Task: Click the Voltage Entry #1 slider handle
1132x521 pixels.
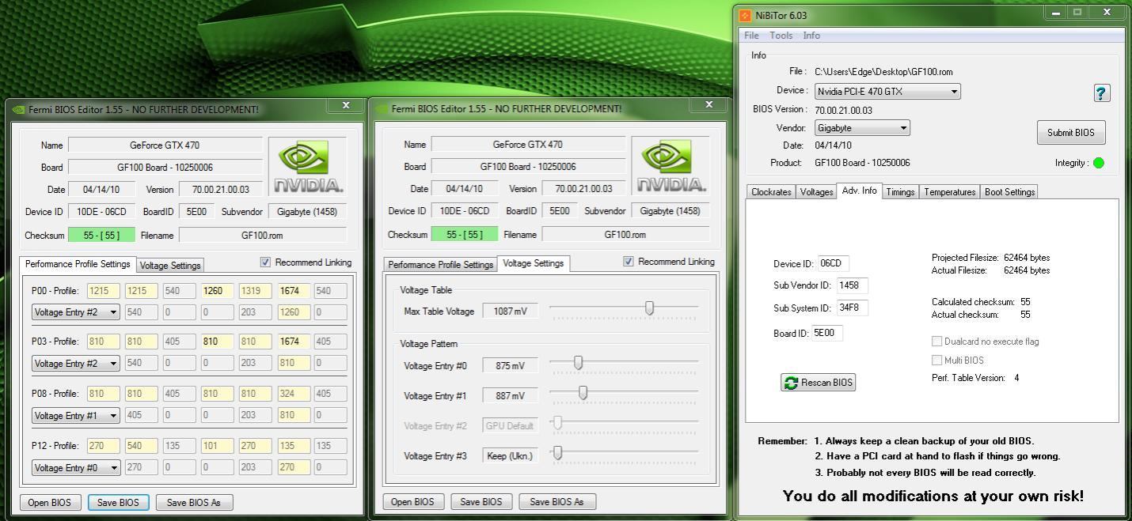Action: point(583,392)
